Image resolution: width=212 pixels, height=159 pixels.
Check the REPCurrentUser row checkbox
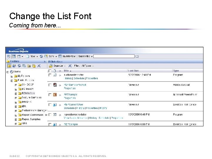[x=50, y=105]
